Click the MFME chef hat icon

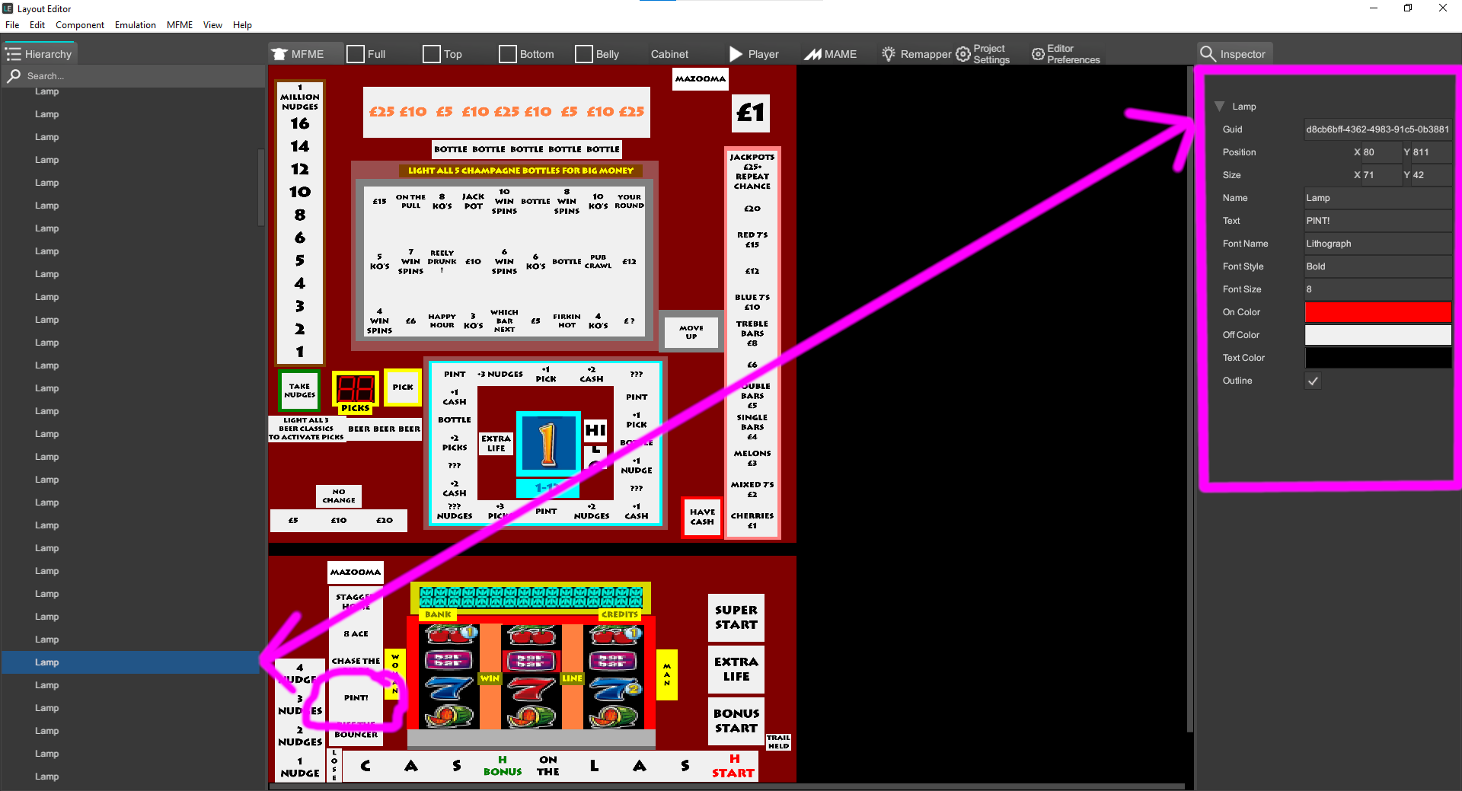point(279,54)
